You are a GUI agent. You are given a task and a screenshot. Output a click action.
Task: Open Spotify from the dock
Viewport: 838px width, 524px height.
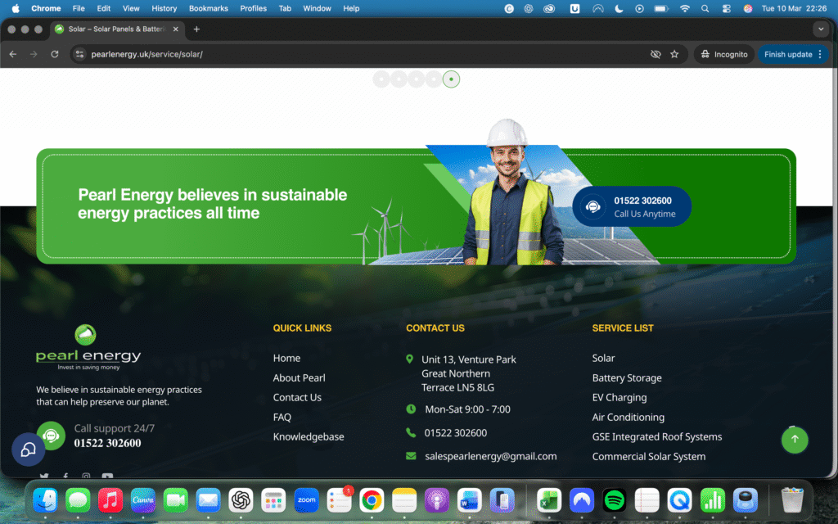pos(614,499)
